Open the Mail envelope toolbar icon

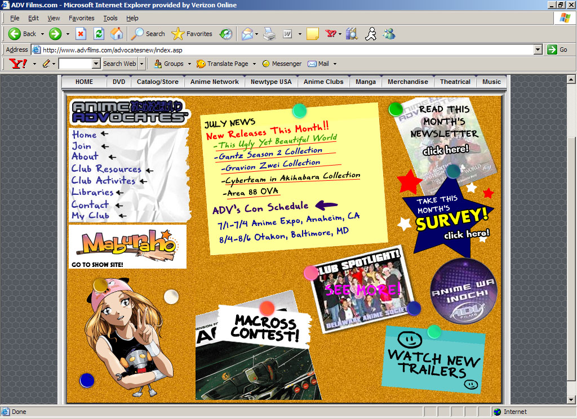247,34
